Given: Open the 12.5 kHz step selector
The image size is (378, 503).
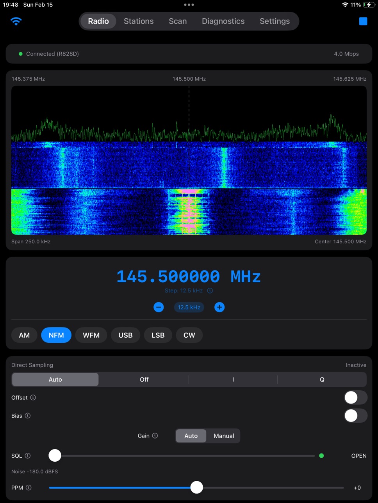Looking at the screenshot, I should click(x=189, y=307).
